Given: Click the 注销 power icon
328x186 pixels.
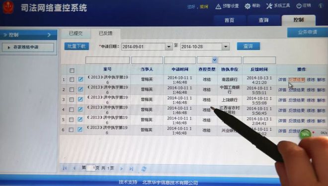Looking at the screenshot, I should pyautogui.click(x=299, y=6).
